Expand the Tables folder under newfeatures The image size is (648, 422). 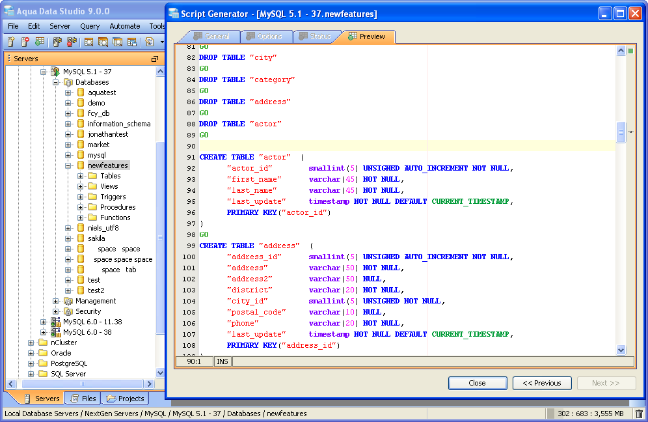[81, 176]
